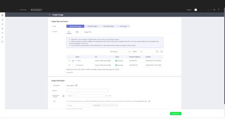Click the page vertical scrollbar
Screen dimensions: 225x126
click(x=224, y=56)
